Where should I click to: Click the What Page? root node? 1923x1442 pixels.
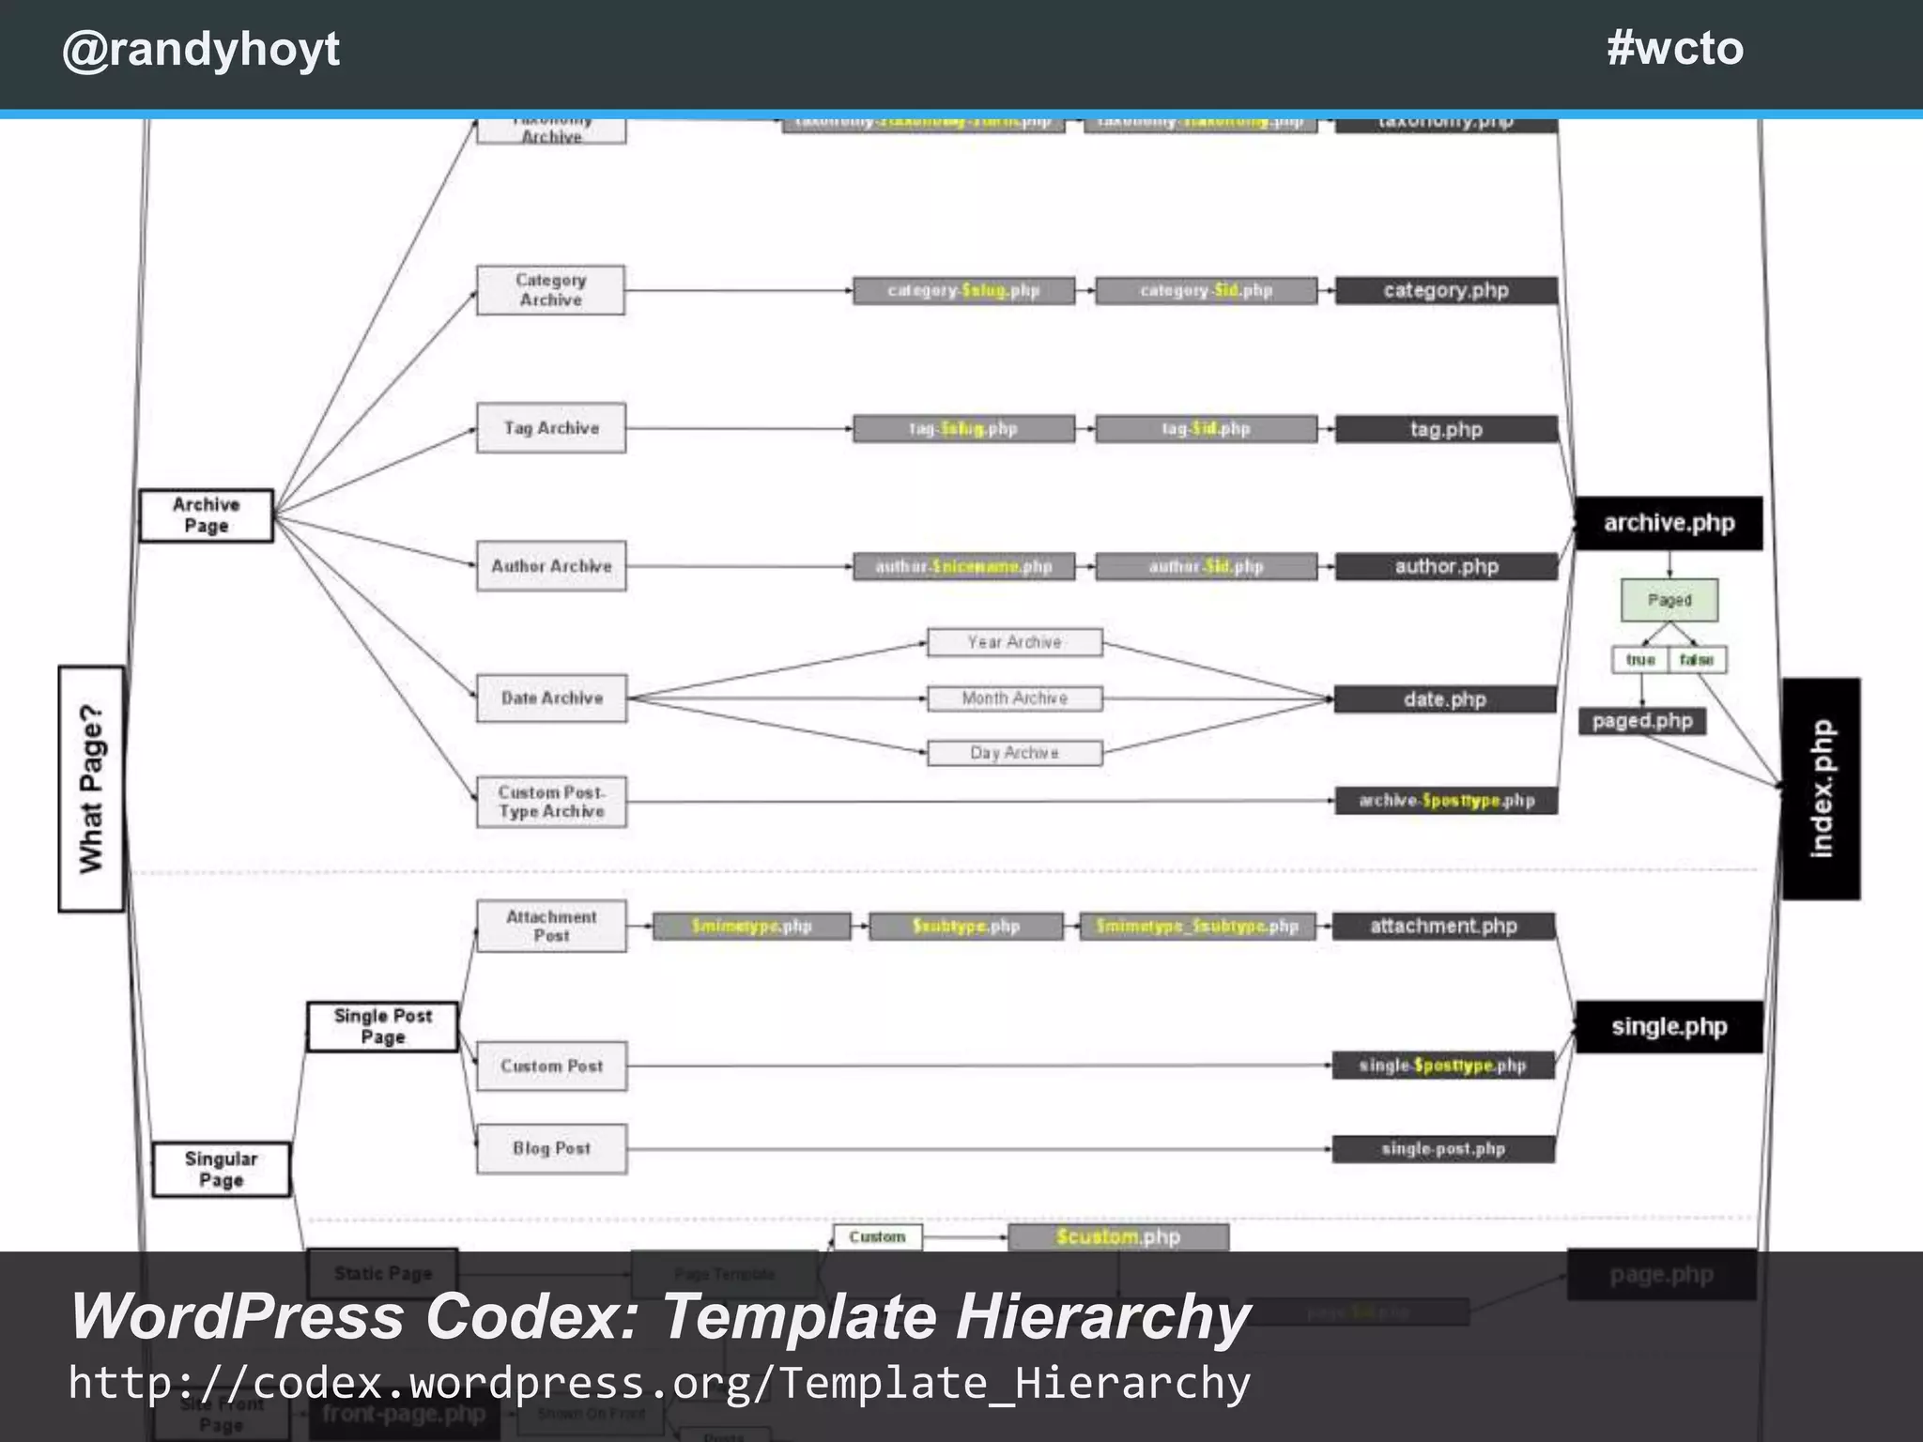coord(91,789)
